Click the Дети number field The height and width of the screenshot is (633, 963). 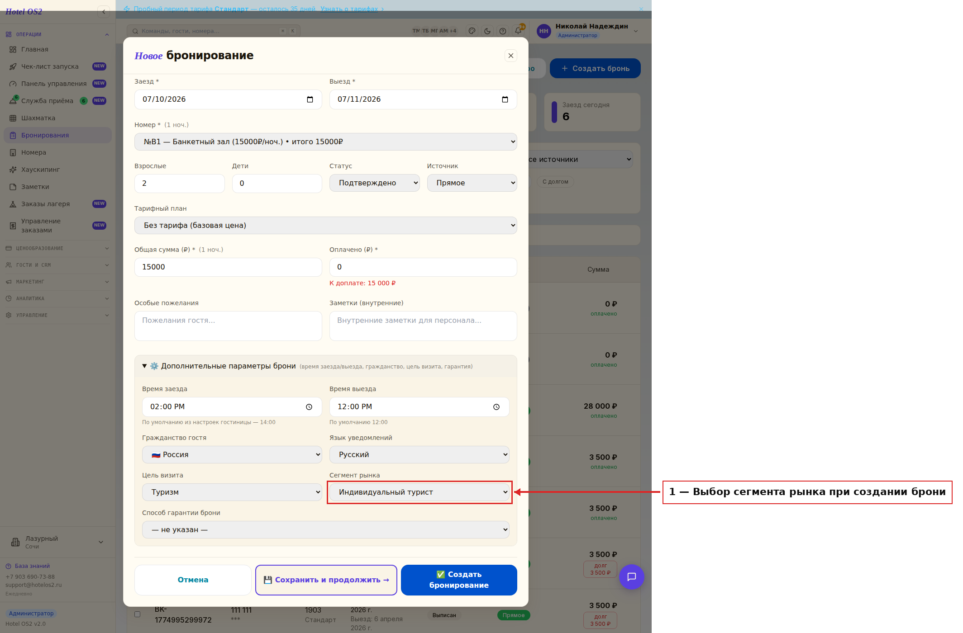[277, 184]
